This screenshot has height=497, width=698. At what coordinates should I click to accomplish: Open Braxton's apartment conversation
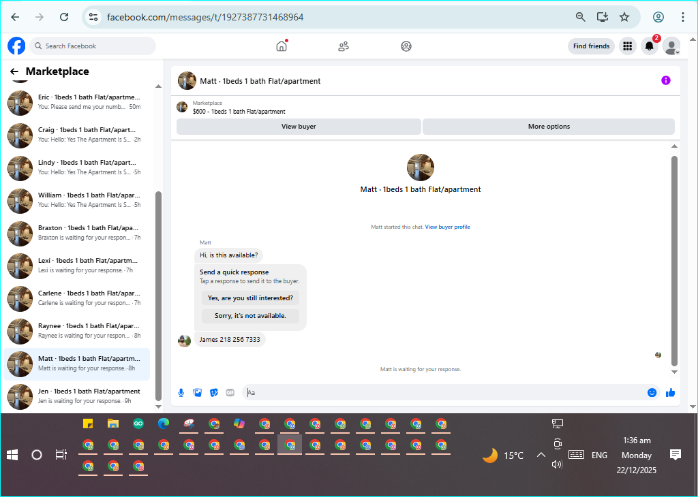(x=76, y=233)
